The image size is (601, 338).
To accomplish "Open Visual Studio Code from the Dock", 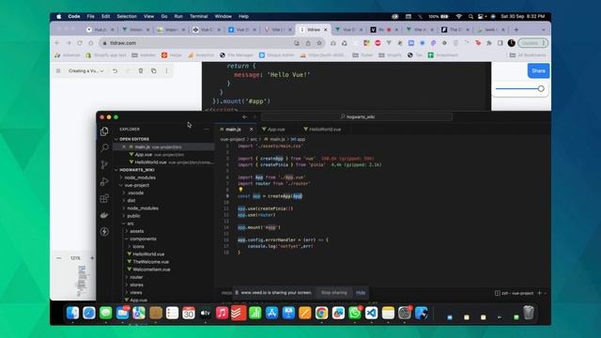I will (372, 313).
